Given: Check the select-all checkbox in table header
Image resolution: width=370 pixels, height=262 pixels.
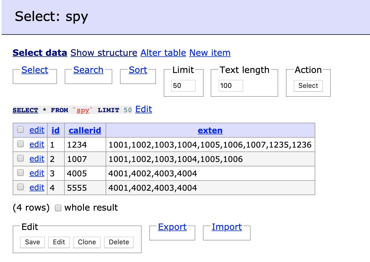Looking at the screenshot, I should [x=20, y=130].
